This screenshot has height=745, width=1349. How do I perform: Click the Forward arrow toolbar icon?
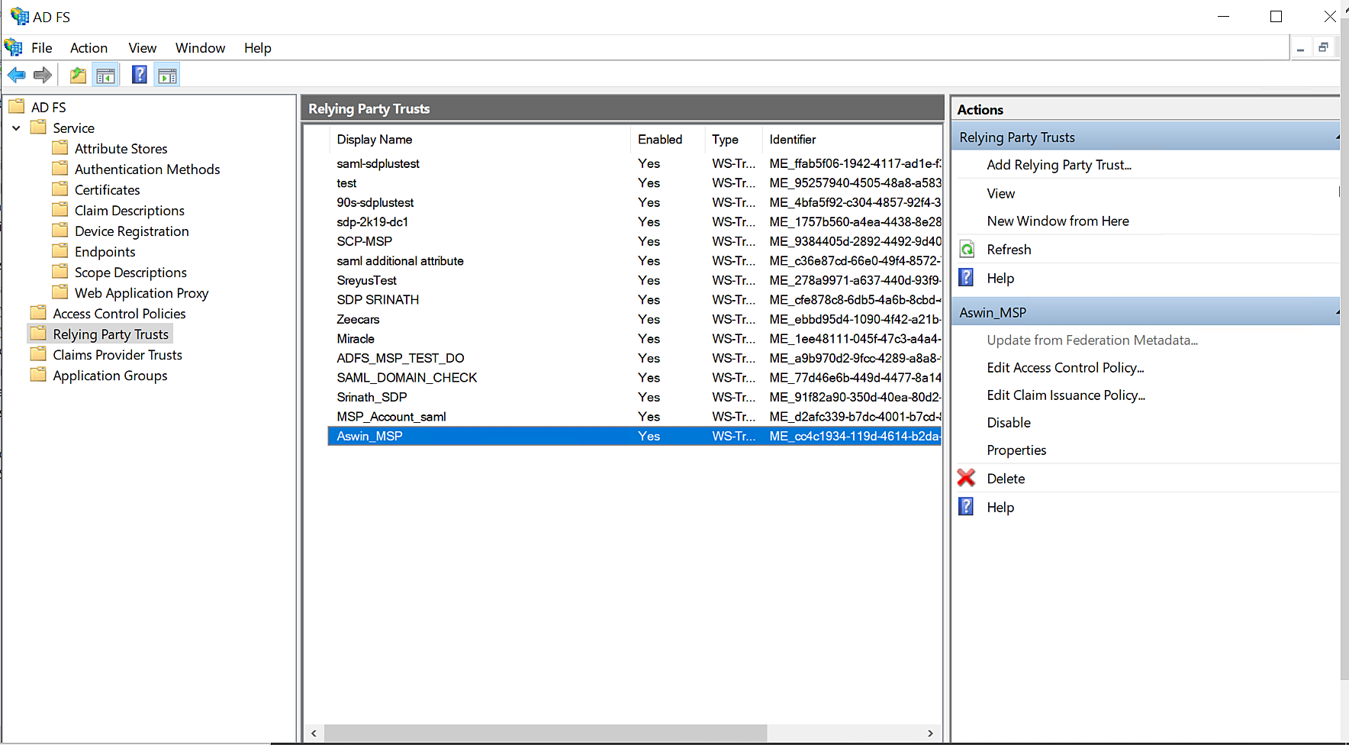point(43,75)
